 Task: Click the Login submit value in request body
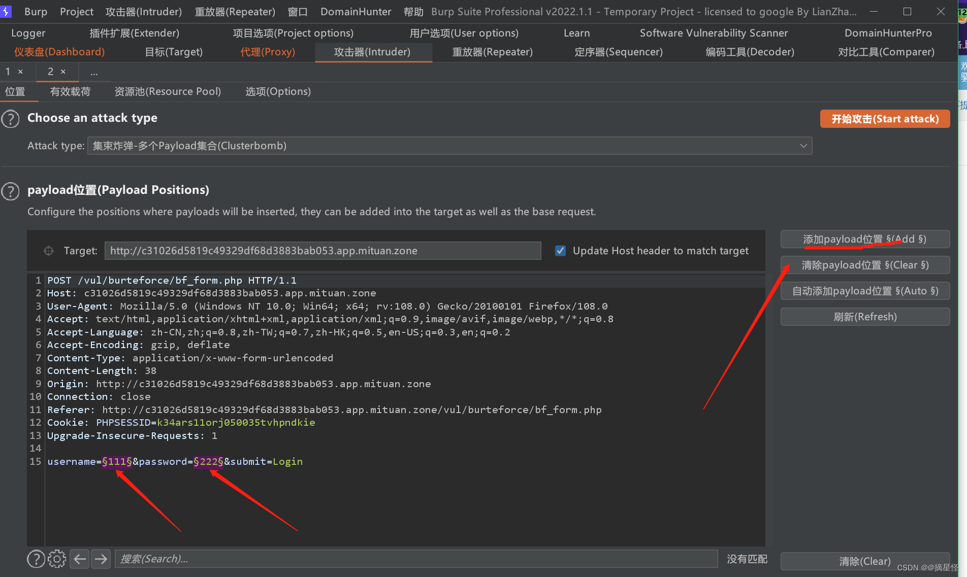click(288, 461)
